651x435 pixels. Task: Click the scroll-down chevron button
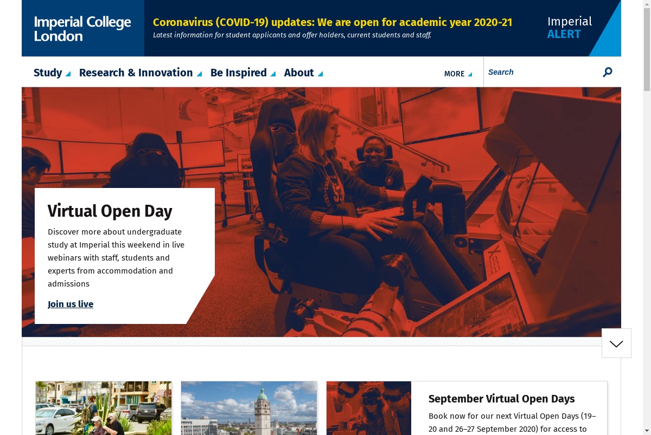(616, 343)
